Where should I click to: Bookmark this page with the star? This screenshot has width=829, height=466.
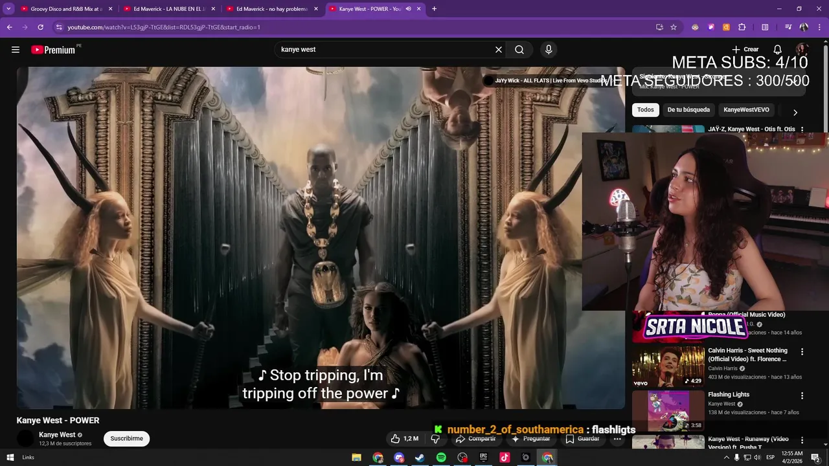click(x=674, y=27)
